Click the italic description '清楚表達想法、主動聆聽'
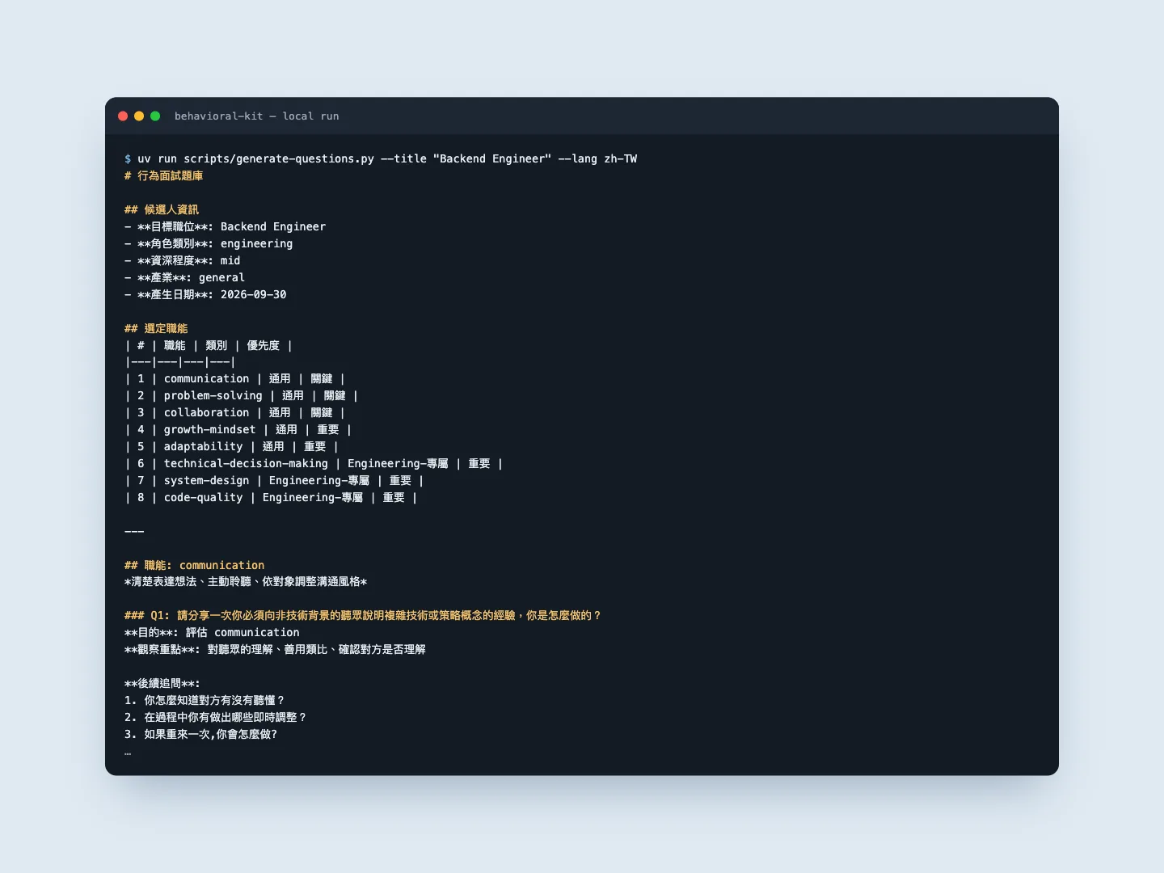This screenshot has width=1164, height=873. (x=246, y=581)
